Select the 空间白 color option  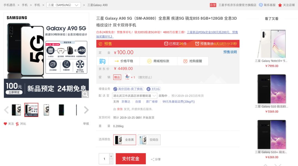[149, 140]
